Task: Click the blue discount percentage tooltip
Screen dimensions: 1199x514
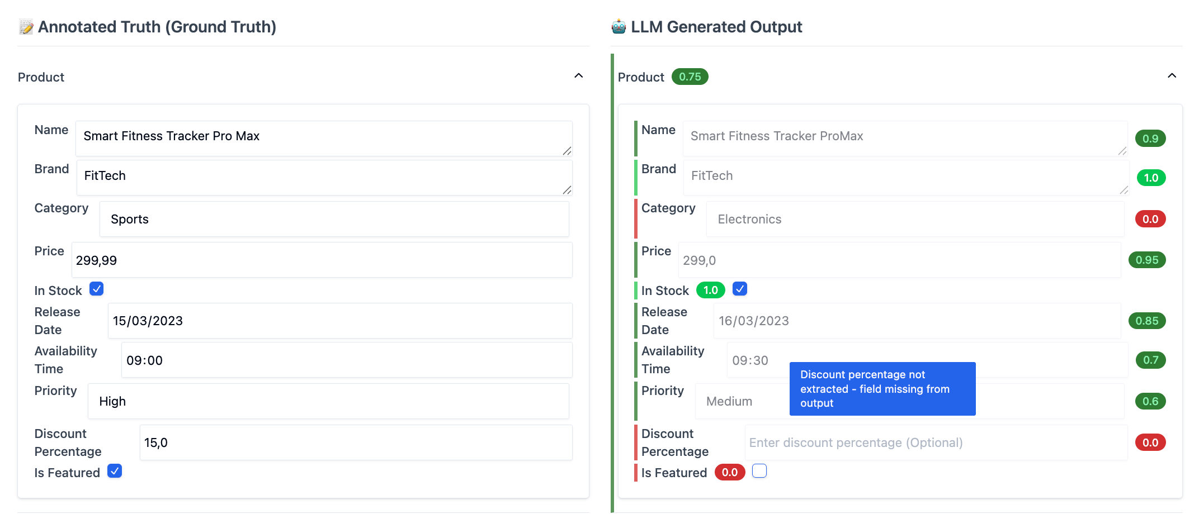Action: 882,389
